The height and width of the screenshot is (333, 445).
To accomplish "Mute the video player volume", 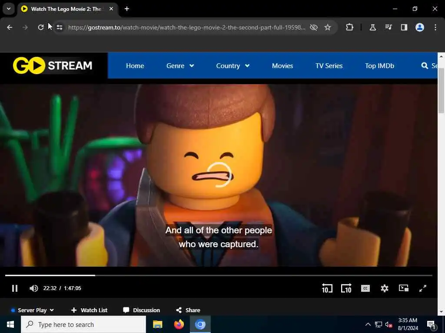I will pyautogui.click(x=34, y=288).
